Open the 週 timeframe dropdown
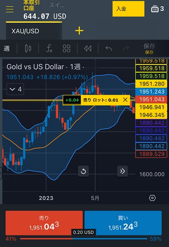The image size is (169, 247). [7, 48]
